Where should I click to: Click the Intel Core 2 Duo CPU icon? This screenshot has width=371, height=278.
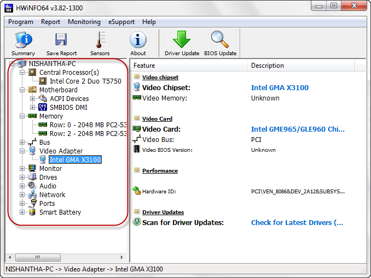pyautogui.click(x=43, y=81)
